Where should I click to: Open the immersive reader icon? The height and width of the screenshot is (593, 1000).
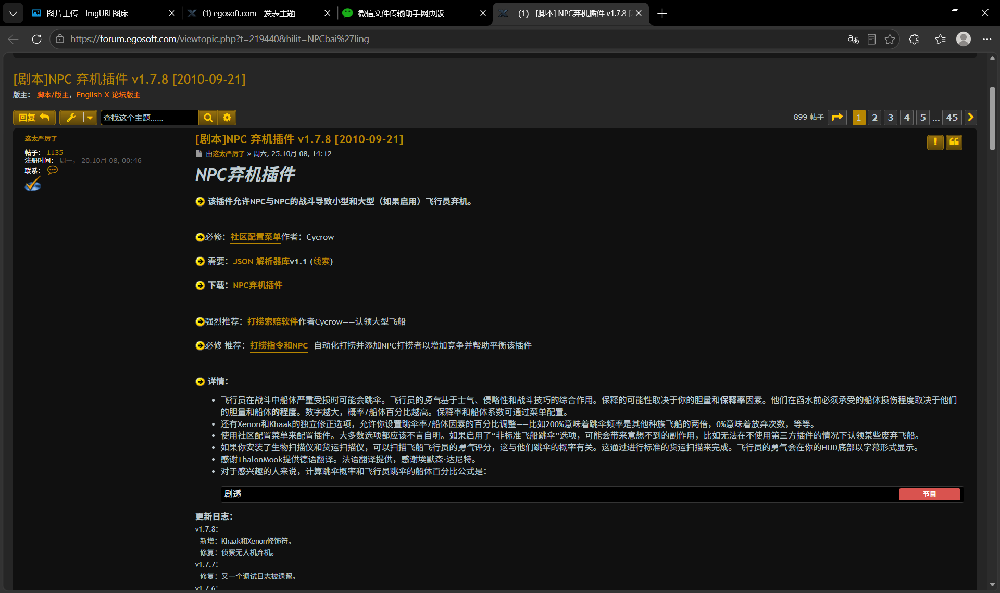coord(871,39)
